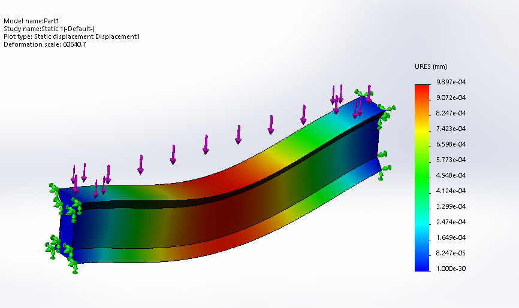Click the maximum legend value 9.897e-04
The image size is (519, 308).
point(451,82)
